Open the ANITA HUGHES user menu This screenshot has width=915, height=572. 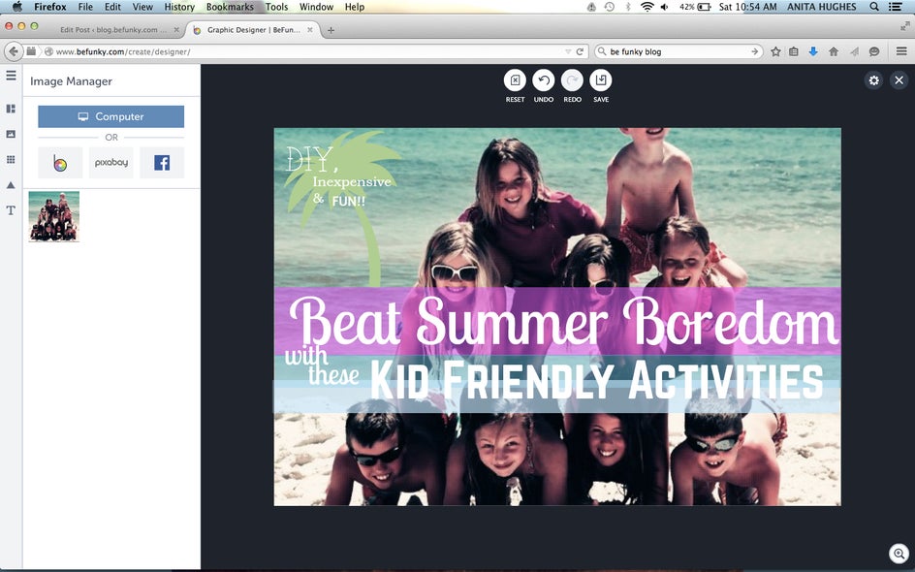point(822,7)
